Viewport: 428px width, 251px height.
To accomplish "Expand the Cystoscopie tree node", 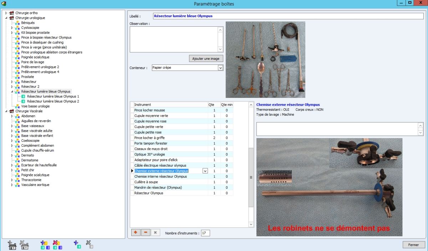I will (x=12, y=28).
